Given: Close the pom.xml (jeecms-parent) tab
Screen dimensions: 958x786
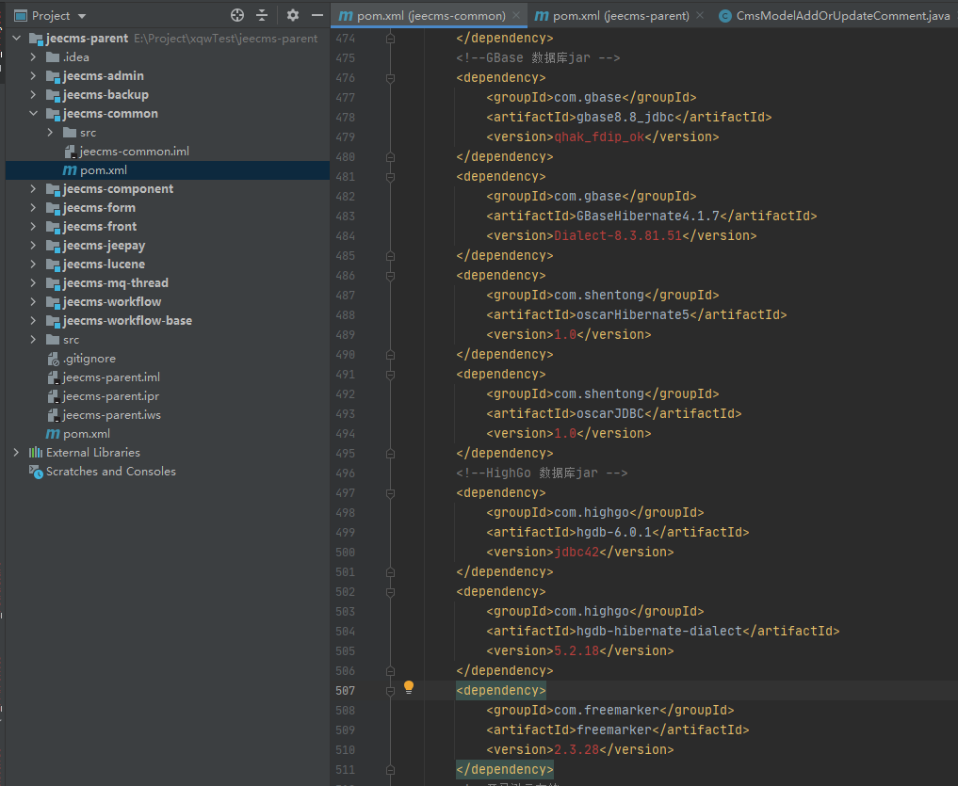Looking at the screenshot, I should 701,16.
